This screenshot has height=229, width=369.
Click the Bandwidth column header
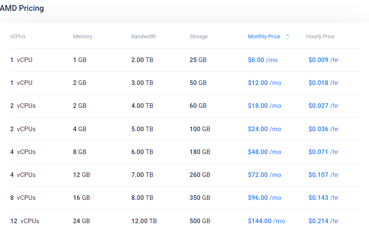click(x=143, y=37)
